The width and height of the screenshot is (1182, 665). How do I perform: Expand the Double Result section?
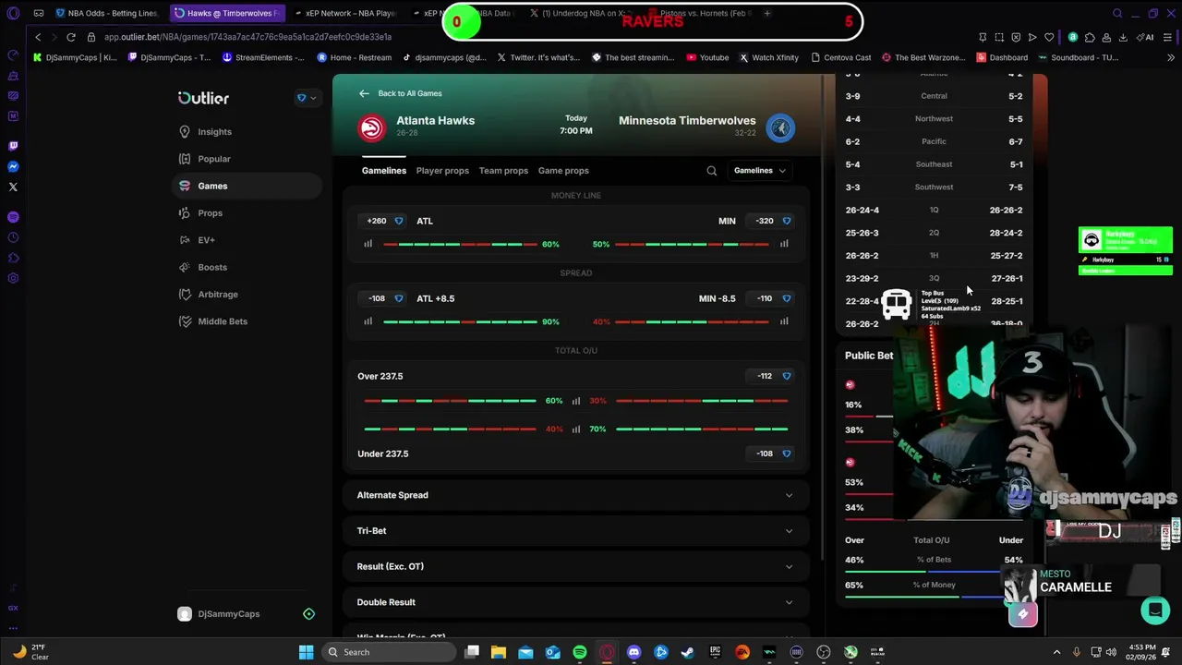coord(575,602)
